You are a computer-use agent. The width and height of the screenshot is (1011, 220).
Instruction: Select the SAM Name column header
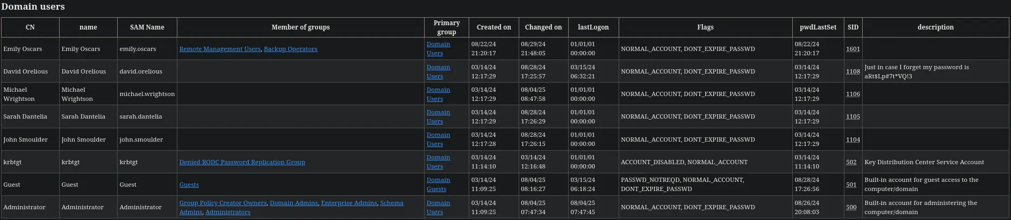point(147,27)
